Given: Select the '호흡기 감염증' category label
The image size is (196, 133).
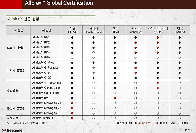Looking at the screenshot, I should [16, 48].
